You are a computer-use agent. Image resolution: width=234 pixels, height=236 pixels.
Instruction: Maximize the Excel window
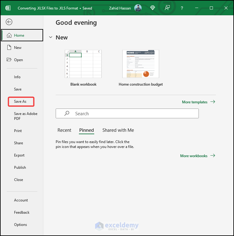pyautogui.click(x=211, y=8)
